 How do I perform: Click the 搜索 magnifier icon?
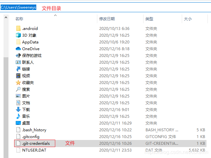click(x=18, y=89)
